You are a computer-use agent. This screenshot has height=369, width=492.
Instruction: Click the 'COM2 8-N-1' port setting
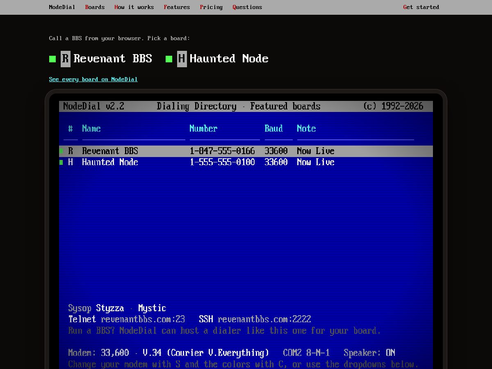[x=306, y=353]
